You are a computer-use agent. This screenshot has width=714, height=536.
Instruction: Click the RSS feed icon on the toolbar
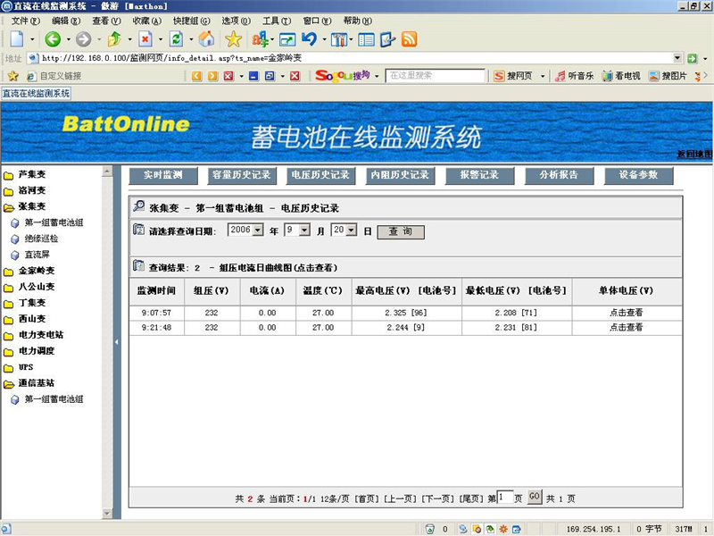coord(409,39)
